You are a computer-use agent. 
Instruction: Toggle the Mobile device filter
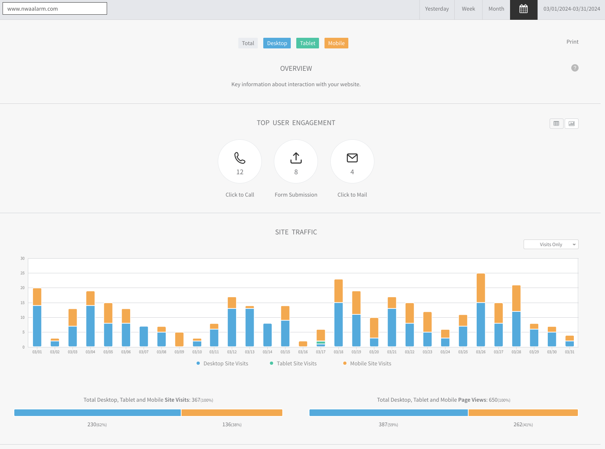[336, 43]
